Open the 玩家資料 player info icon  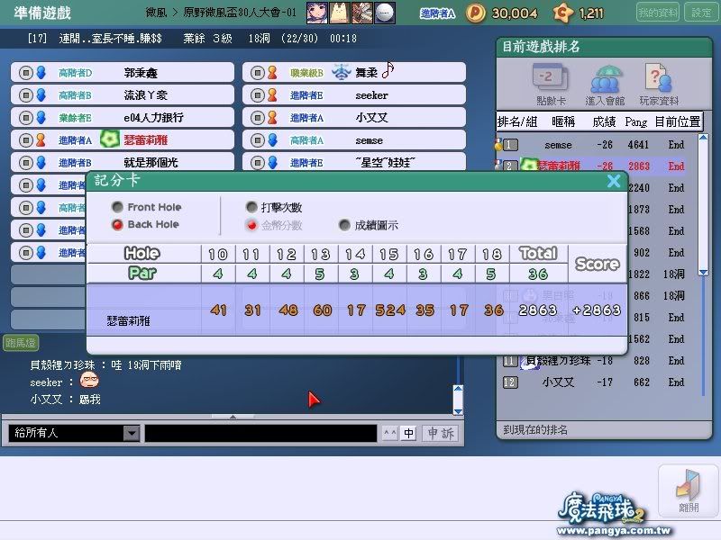[659, 85]
